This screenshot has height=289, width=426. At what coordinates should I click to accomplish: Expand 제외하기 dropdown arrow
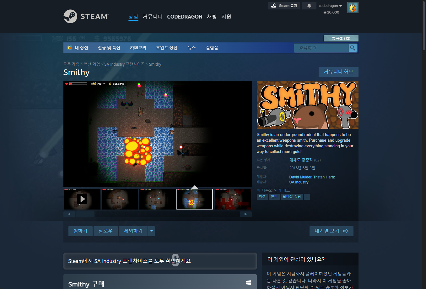click(x=152, y=231)
